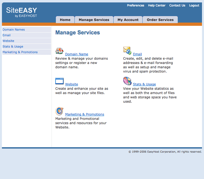Screen dimensions: 204x179
Task: Open the Email link in main content
Action: tap(137, 54)
